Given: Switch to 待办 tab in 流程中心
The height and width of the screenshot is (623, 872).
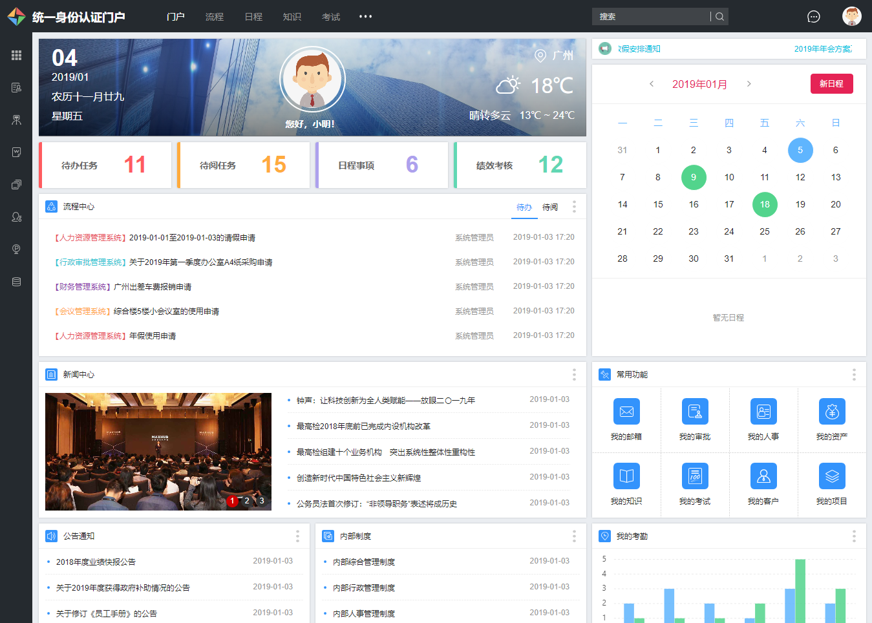Looking at the screenshot, I should [x=524, y=207].
